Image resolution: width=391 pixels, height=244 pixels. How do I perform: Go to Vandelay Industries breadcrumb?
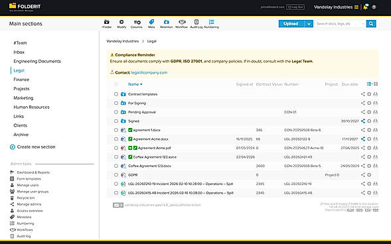click(x=122, y=41)
